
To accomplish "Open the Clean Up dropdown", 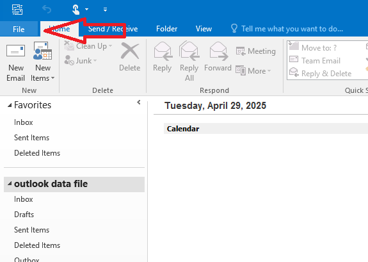I will tap(88, 46).
